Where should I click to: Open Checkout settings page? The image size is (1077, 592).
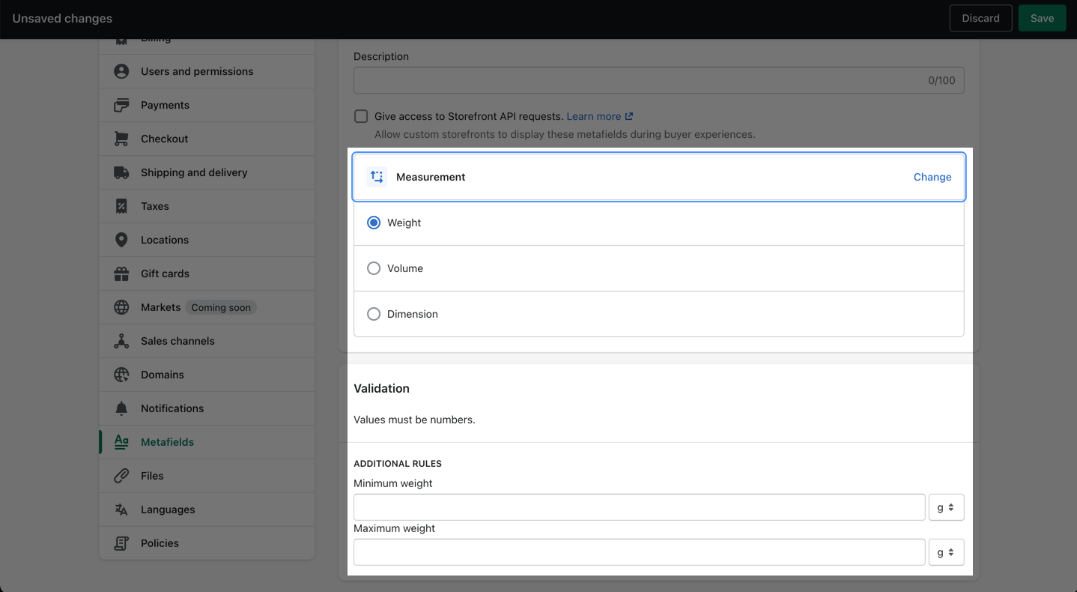(207, 139)
